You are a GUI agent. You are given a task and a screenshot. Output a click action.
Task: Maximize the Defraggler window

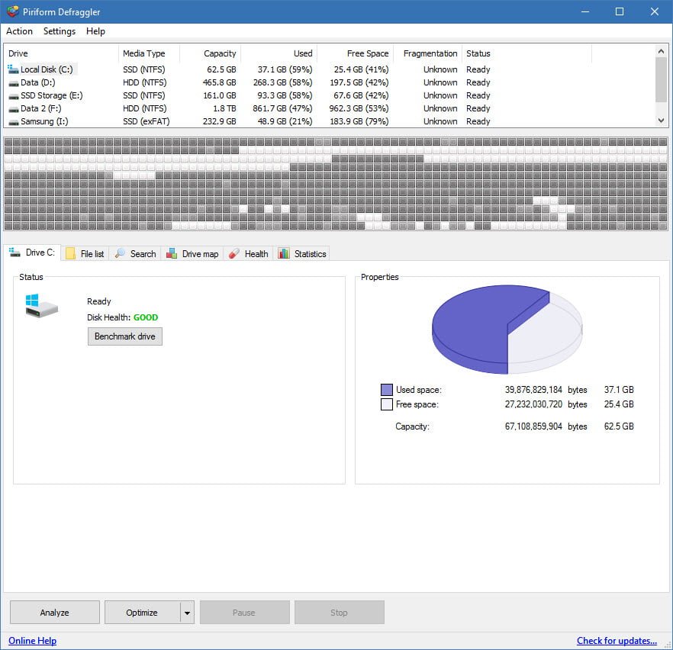pos(620,11)
